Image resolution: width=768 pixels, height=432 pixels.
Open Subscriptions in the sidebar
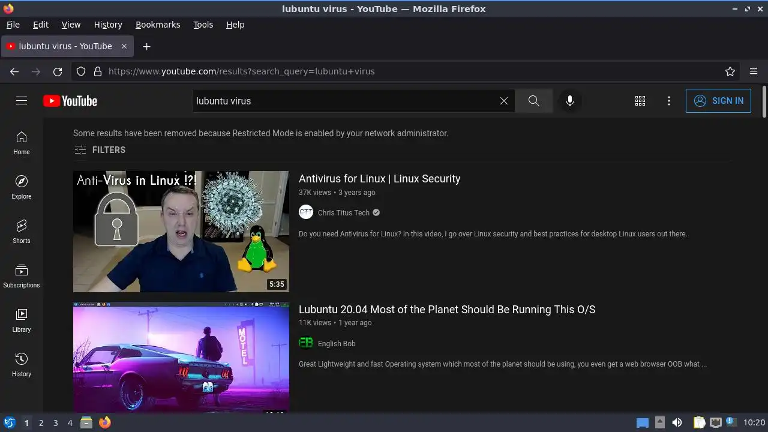click(22, 276)
